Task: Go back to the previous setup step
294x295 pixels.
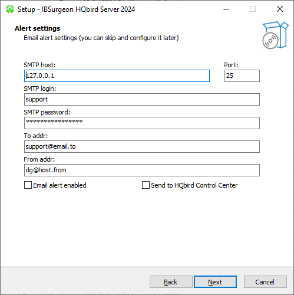Action: pyautogui.click(x=171, y=282)
